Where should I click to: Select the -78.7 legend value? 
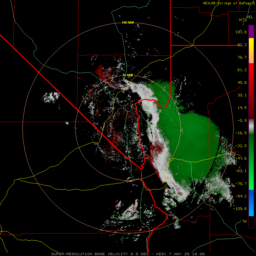click(241, 184)
